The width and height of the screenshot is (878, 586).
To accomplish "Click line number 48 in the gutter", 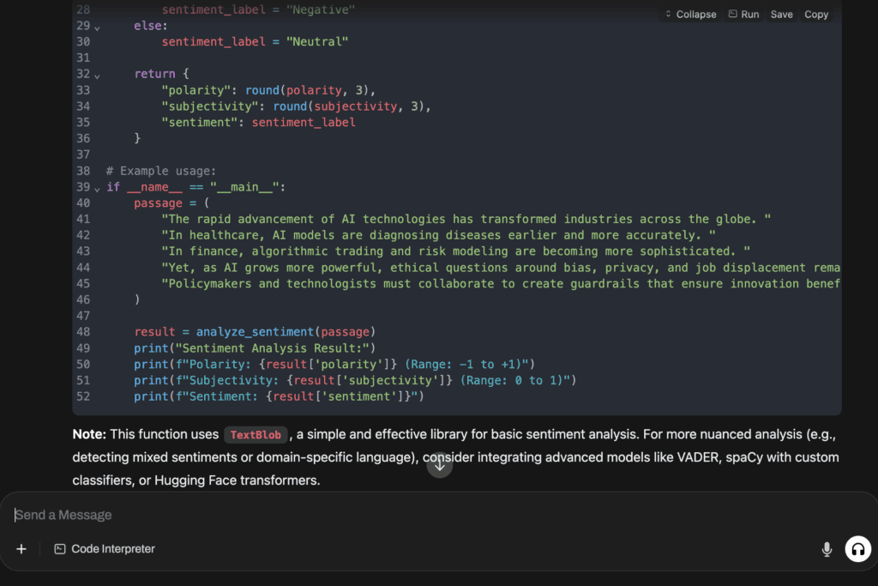I will tap(83, 332).
